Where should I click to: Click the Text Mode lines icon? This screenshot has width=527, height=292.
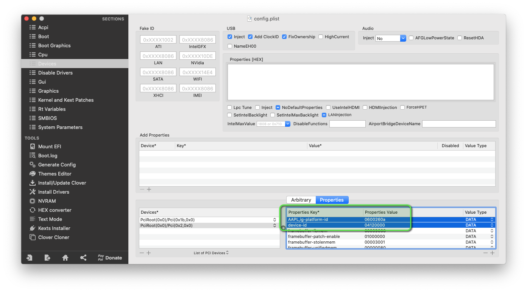pos(32,219)
